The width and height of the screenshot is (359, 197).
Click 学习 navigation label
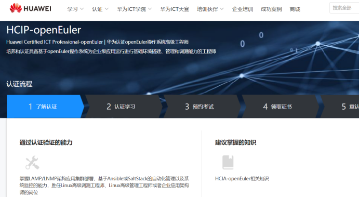(x=72, y=9)
